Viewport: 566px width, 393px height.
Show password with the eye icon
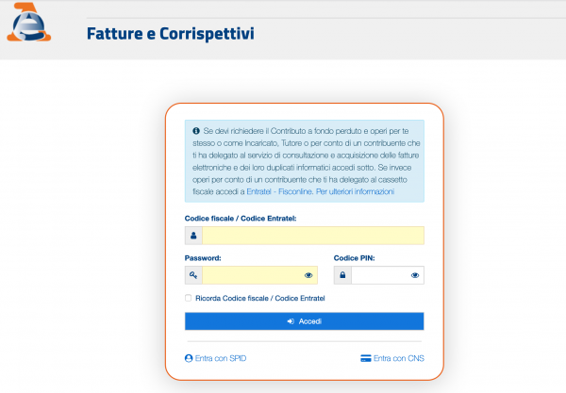pos(308,275)
